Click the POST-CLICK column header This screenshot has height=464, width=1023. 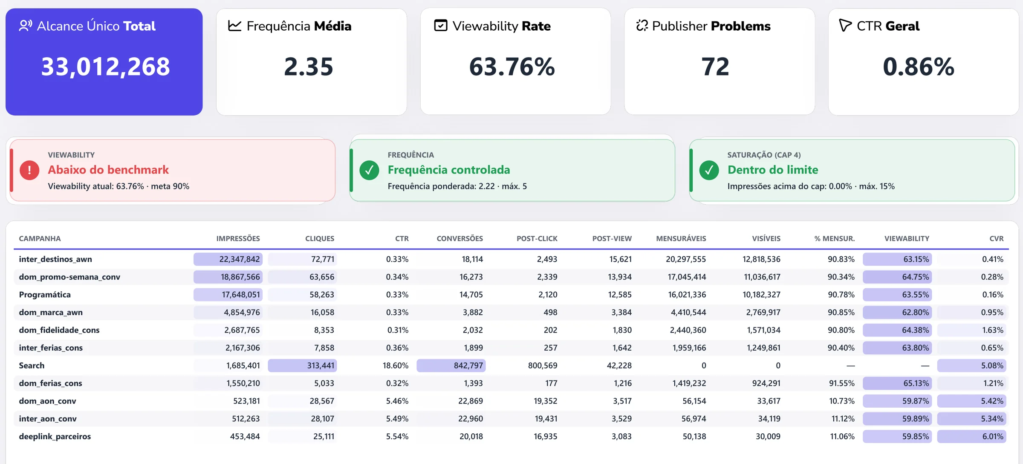tap(537, 238)
